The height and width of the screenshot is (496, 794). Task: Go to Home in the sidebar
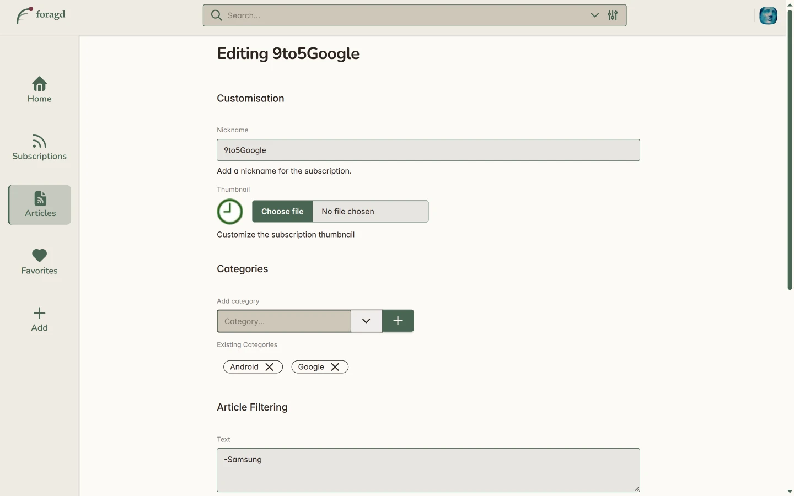point(39,90)
